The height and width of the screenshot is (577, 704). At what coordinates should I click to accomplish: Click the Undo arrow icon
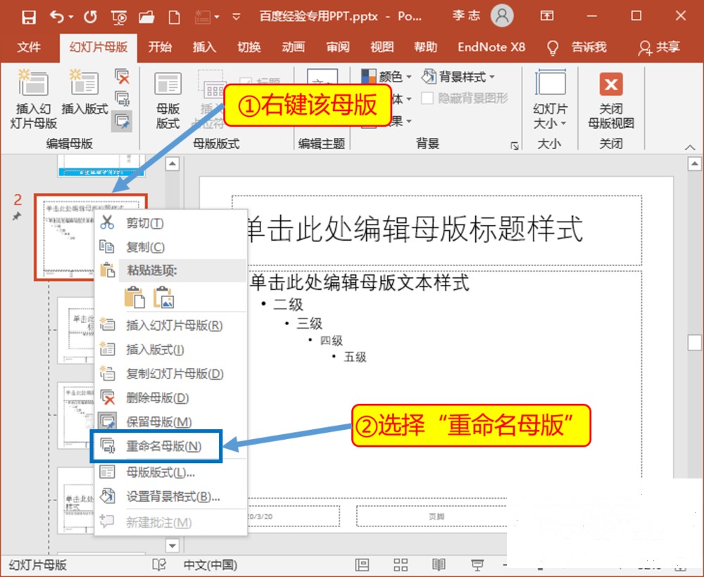(x=57, y=17)
